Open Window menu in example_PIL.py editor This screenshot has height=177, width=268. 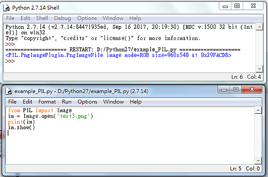[113, 101]
